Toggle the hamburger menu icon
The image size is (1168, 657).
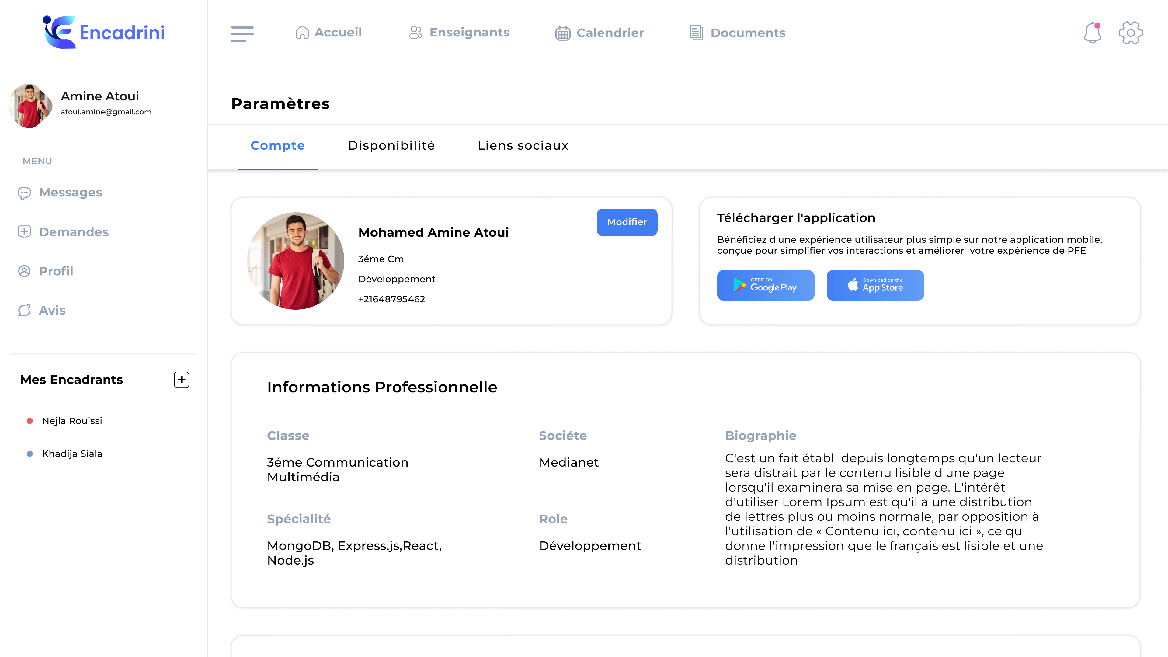point(242,34)
